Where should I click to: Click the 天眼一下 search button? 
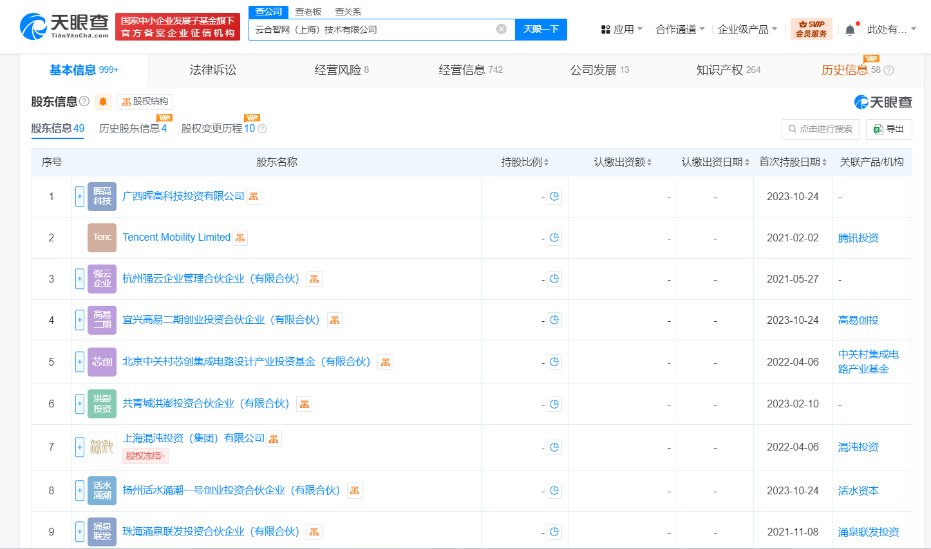[541, 30]
